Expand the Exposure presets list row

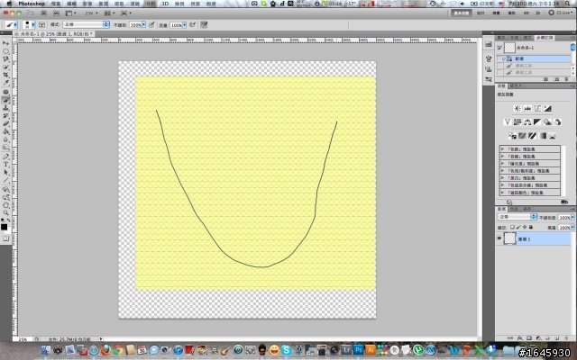click(529, 164)
